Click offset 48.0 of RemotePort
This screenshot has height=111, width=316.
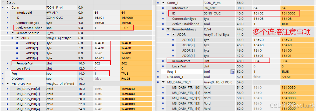pyautogui.click(x=240, y=61)
